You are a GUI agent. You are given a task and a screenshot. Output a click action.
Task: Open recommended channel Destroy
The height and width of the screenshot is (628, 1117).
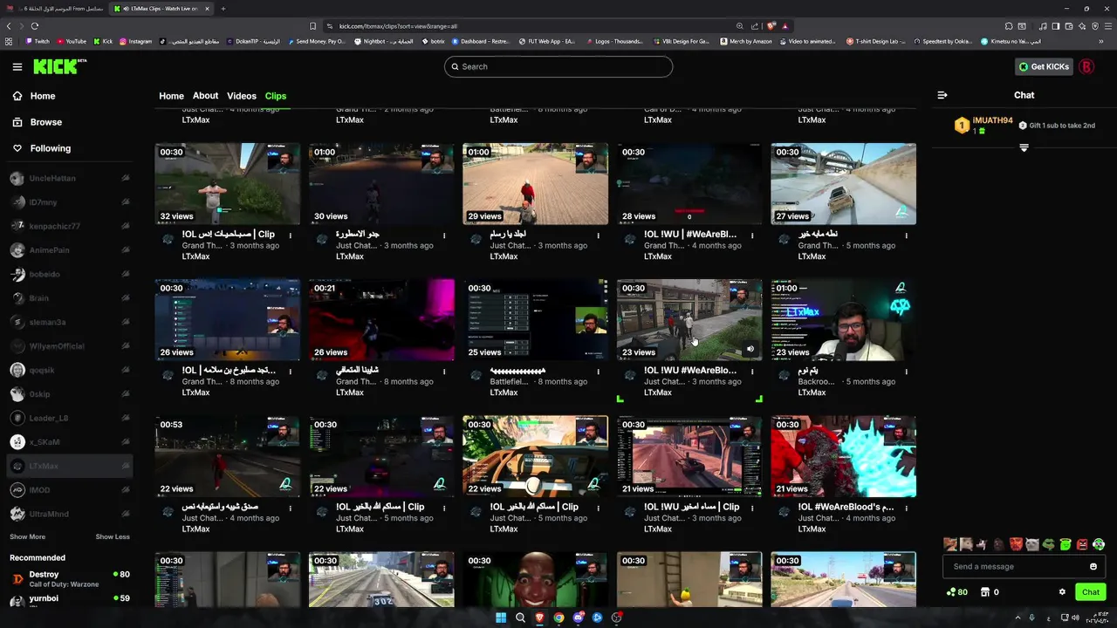pos(69,579)
